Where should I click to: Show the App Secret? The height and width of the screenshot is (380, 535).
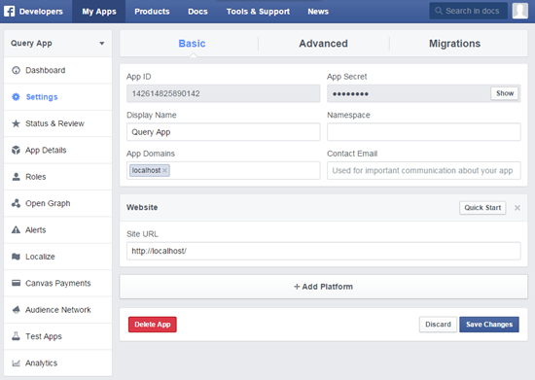tap(505, 93)
